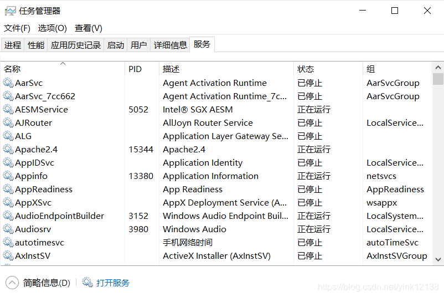Screen dimensions: 444x297
Task: Click the service icon beside AESMService
Action: pos(8,110)
